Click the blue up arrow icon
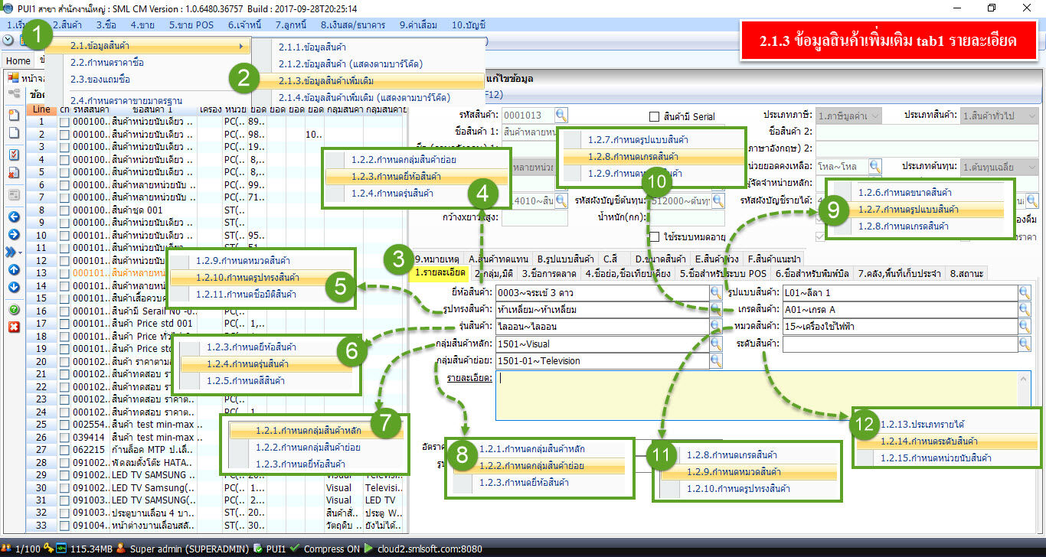The image size is (1046, 557). pos(14,270)
